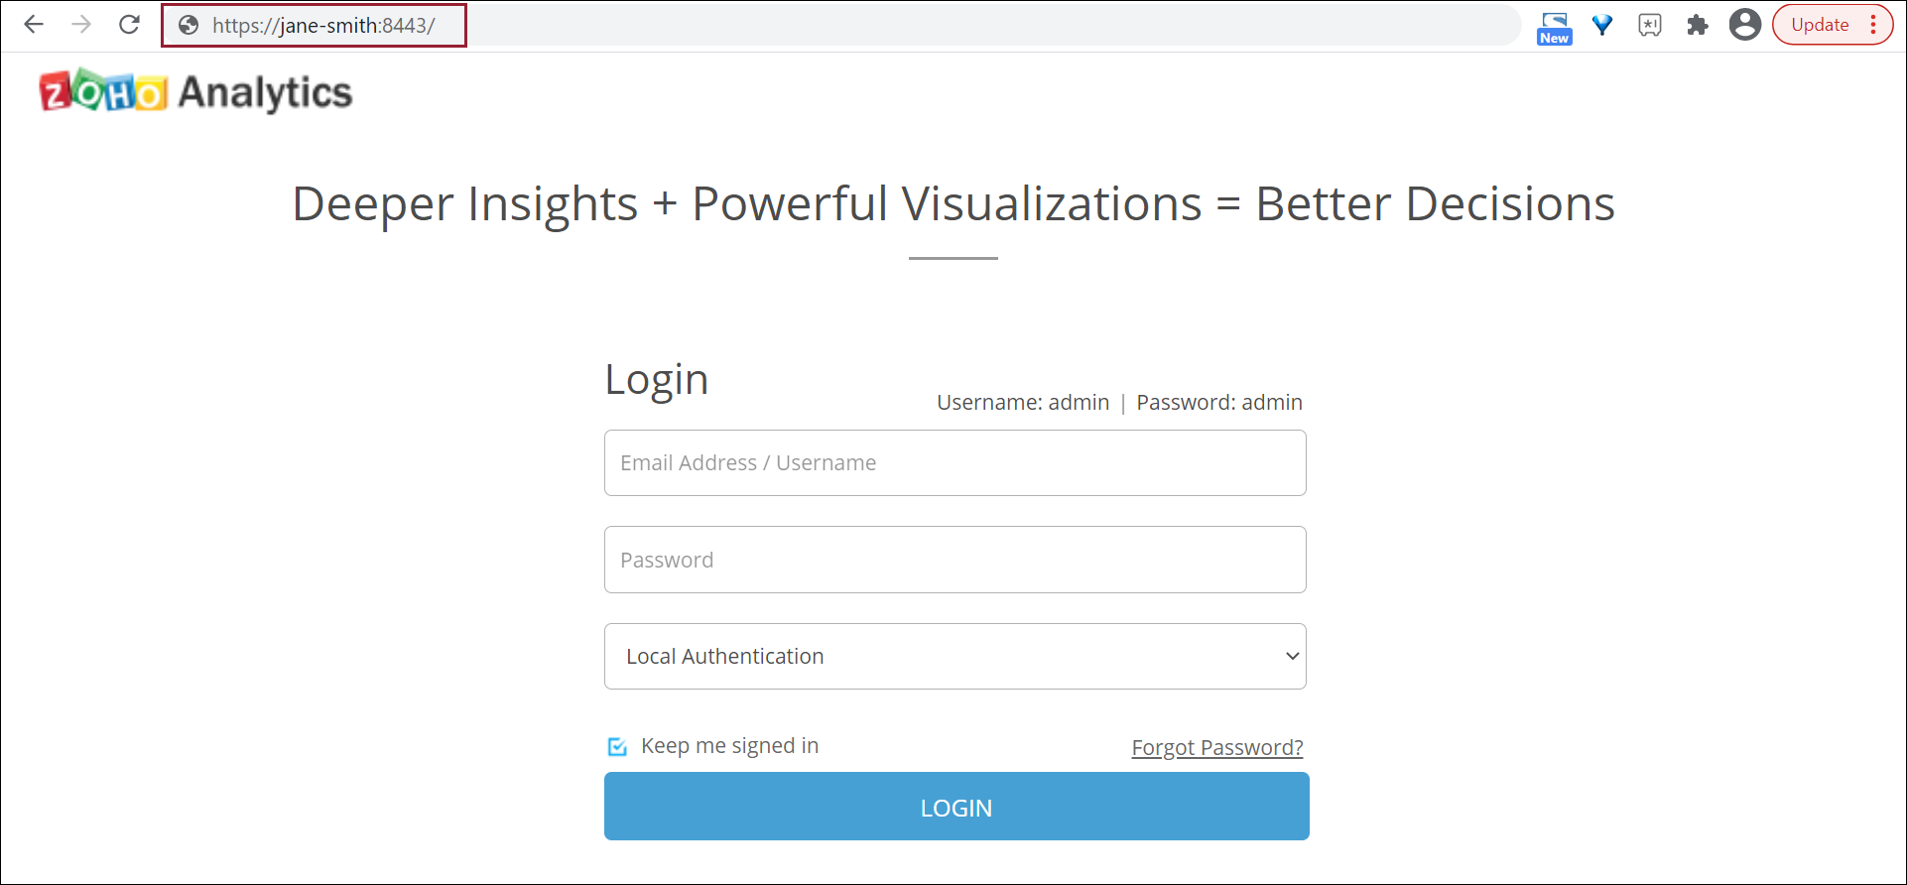Image resolution: width=1907 pixels, height=885 pixels.
Task: Open the Extensions puzzle piece menu
Action: point(1698,25)
